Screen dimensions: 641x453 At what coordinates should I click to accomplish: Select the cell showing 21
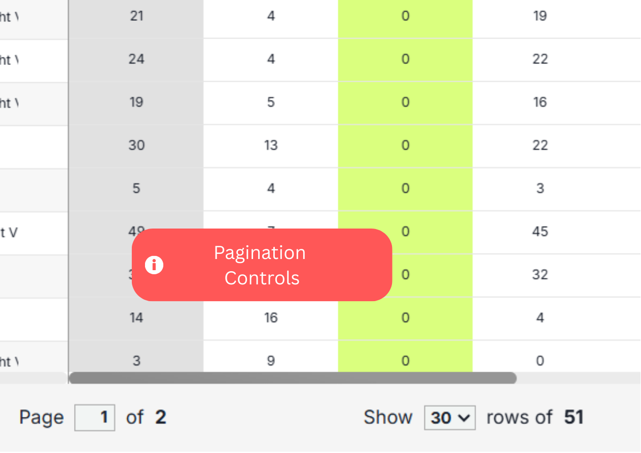[x=136, y=16]
